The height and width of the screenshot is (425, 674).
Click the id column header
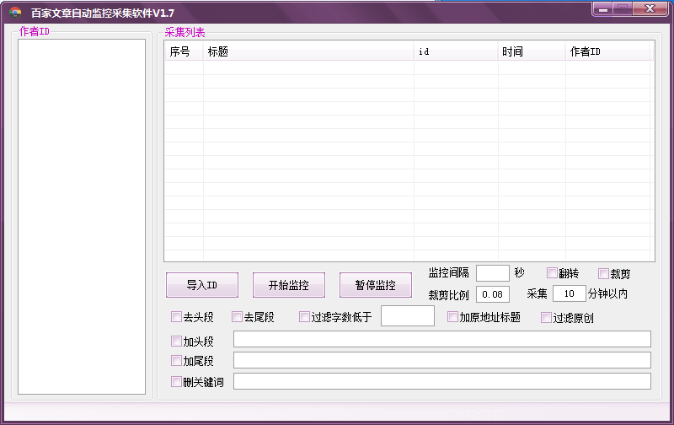pyautogui.click(x=456, y=51)
